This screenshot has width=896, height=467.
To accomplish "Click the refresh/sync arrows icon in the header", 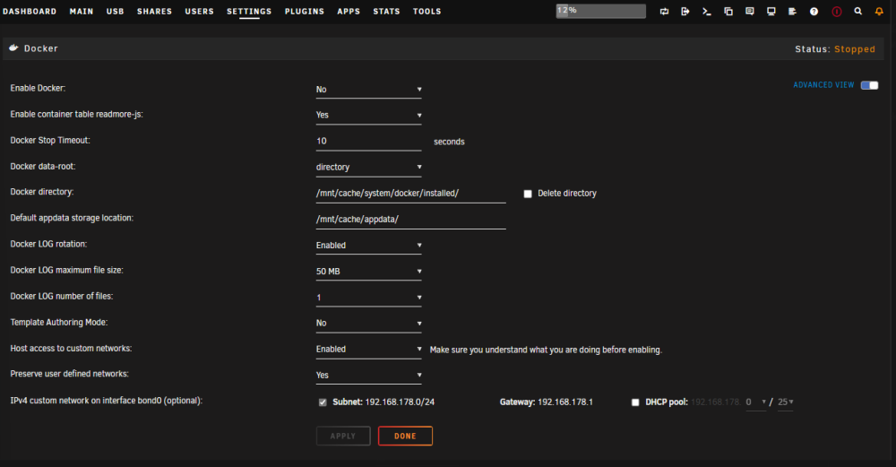I will pyautogui.click(x=664, y=12).
